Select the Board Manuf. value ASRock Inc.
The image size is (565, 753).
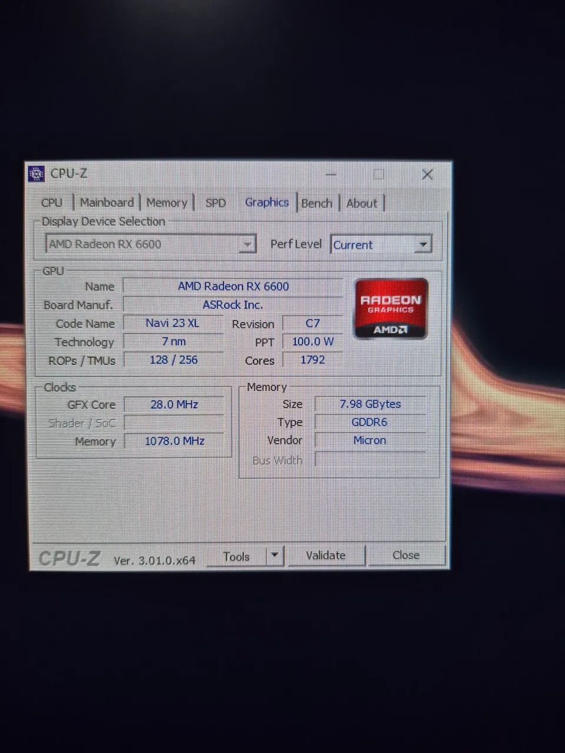pyautogui.click(x=233, y=305)
